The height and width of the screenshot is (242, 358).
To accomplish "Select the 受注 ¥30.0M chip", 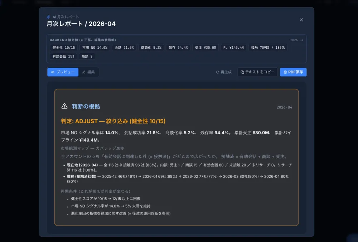I will click(205, 48).
